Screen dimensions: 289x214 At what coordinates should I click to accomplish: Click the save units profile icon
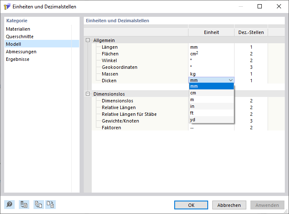pos(51,204)
